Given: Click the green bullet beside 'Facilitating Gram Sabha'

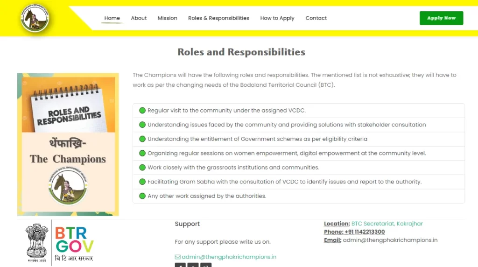Looking at the screenshot, I should [142, 182].
